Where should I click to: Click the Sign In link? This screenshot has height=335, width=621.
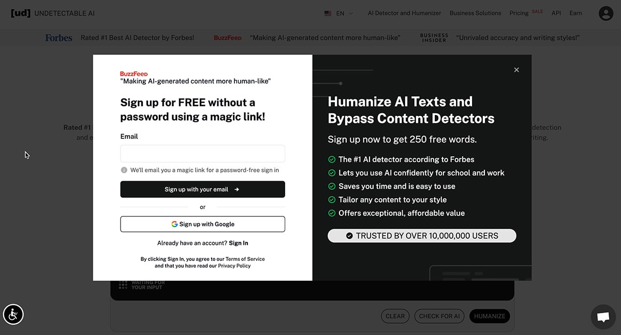coord(239,243)
